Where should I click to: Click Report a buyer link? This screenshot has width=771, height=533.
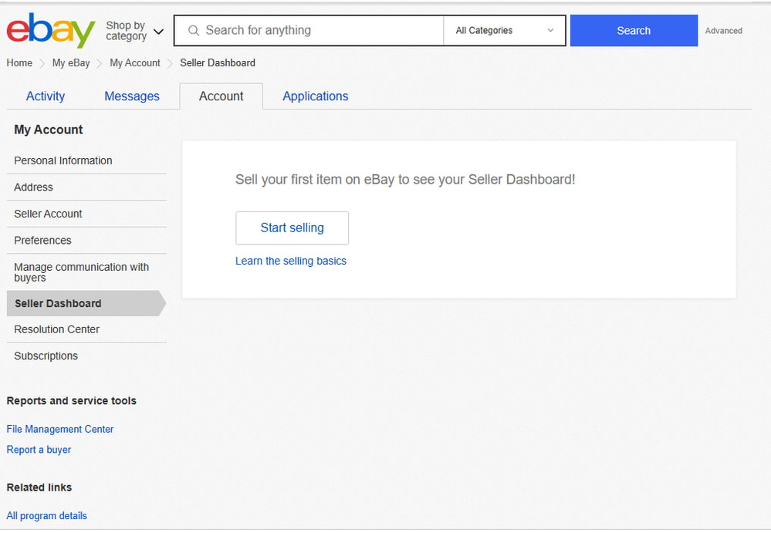coord(39,450)
